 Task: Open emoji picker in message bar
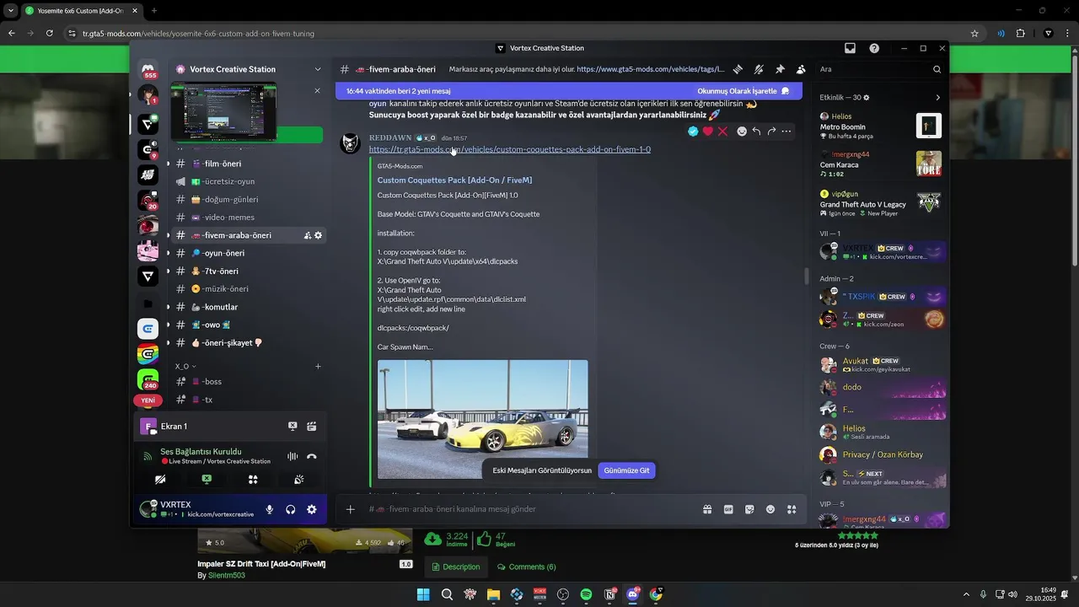tap(770, 509)
